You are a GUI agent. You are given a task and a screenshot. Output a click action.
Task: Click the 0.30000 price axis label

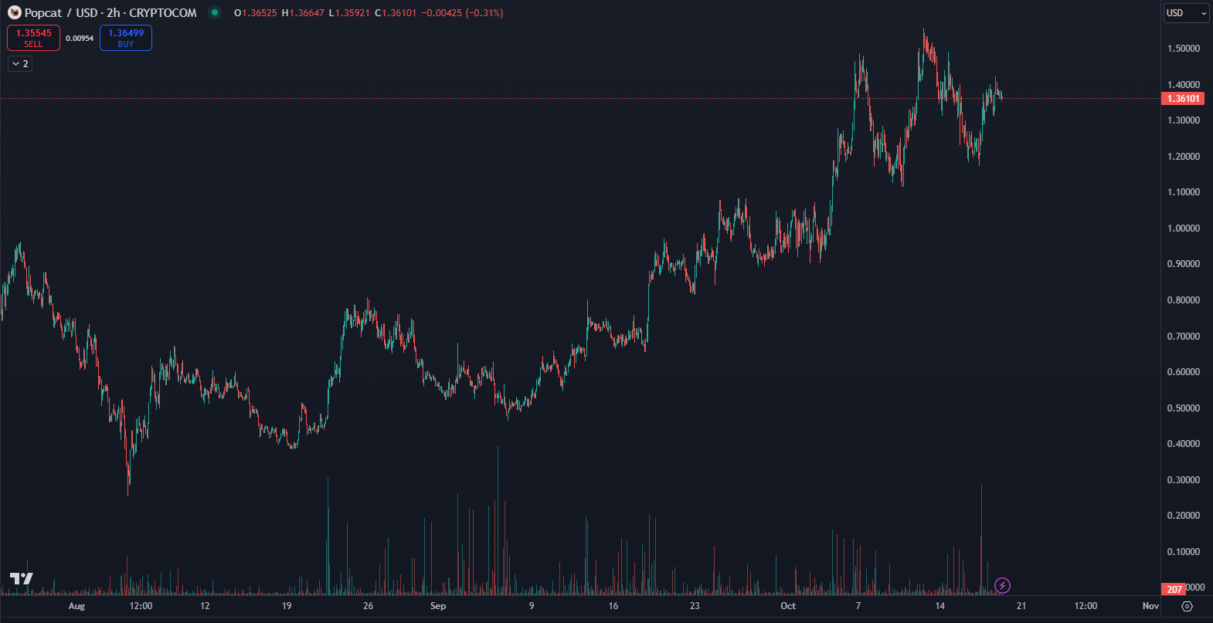click(x=1184, y=480)
